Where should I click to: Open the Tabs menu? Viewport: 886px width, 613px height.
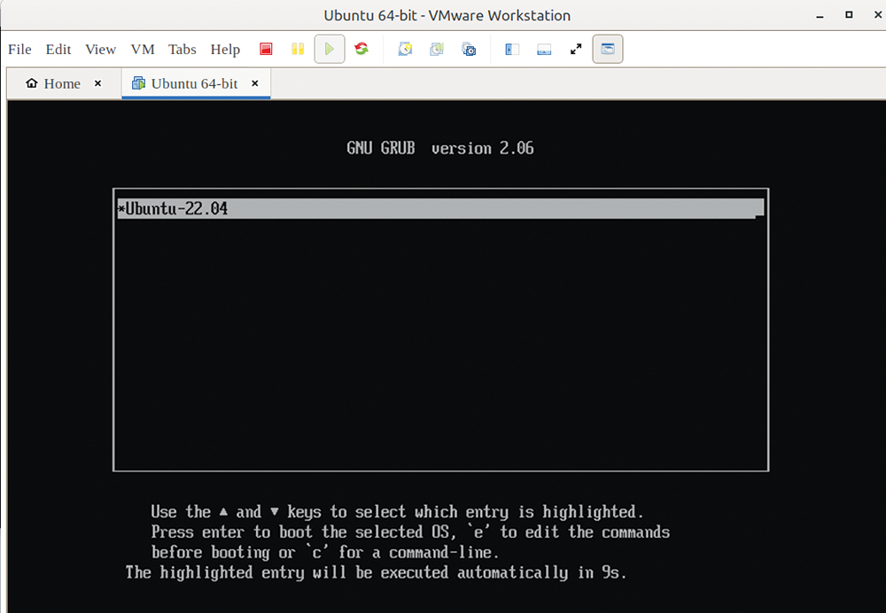pyautogui.click(x=182, y=49)
